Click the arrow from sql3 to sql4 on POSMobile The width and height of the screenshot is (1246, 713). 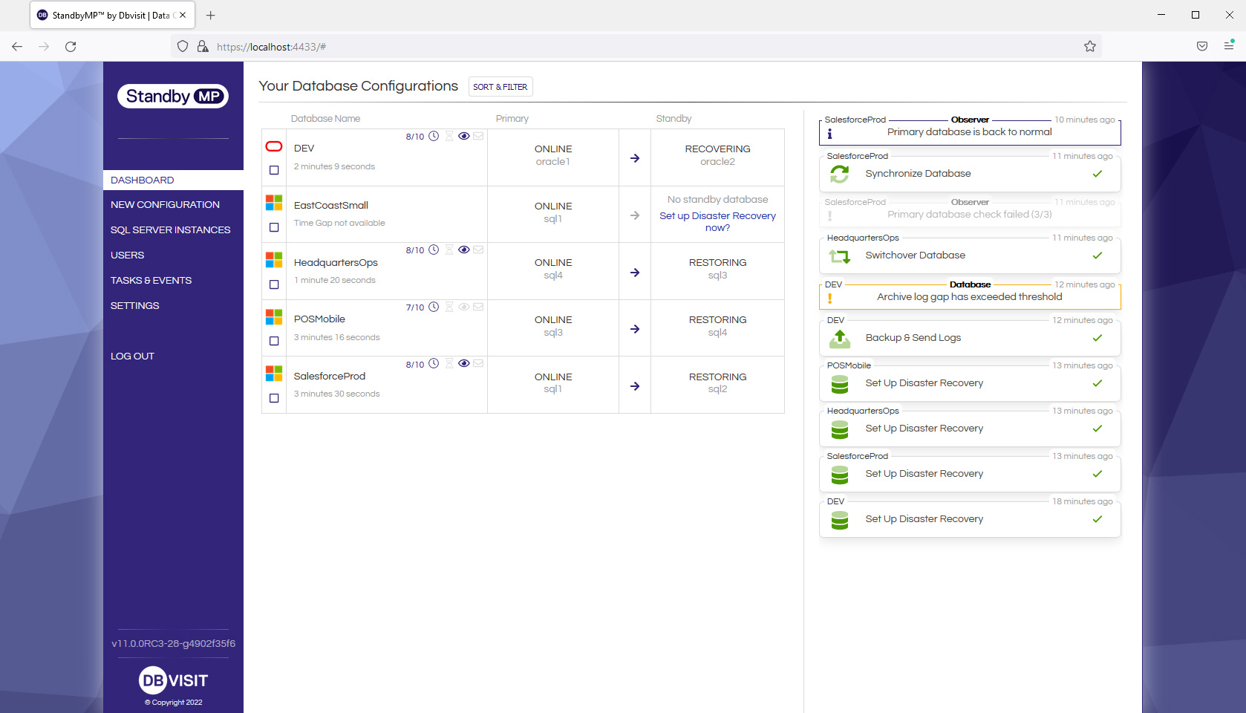click(634, 328)
